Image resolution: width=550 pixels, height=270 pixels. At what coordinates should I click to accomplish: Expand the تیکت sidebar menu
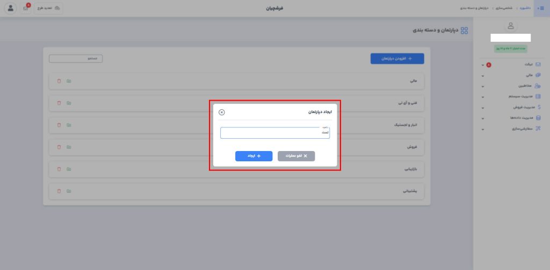(513, 64)
